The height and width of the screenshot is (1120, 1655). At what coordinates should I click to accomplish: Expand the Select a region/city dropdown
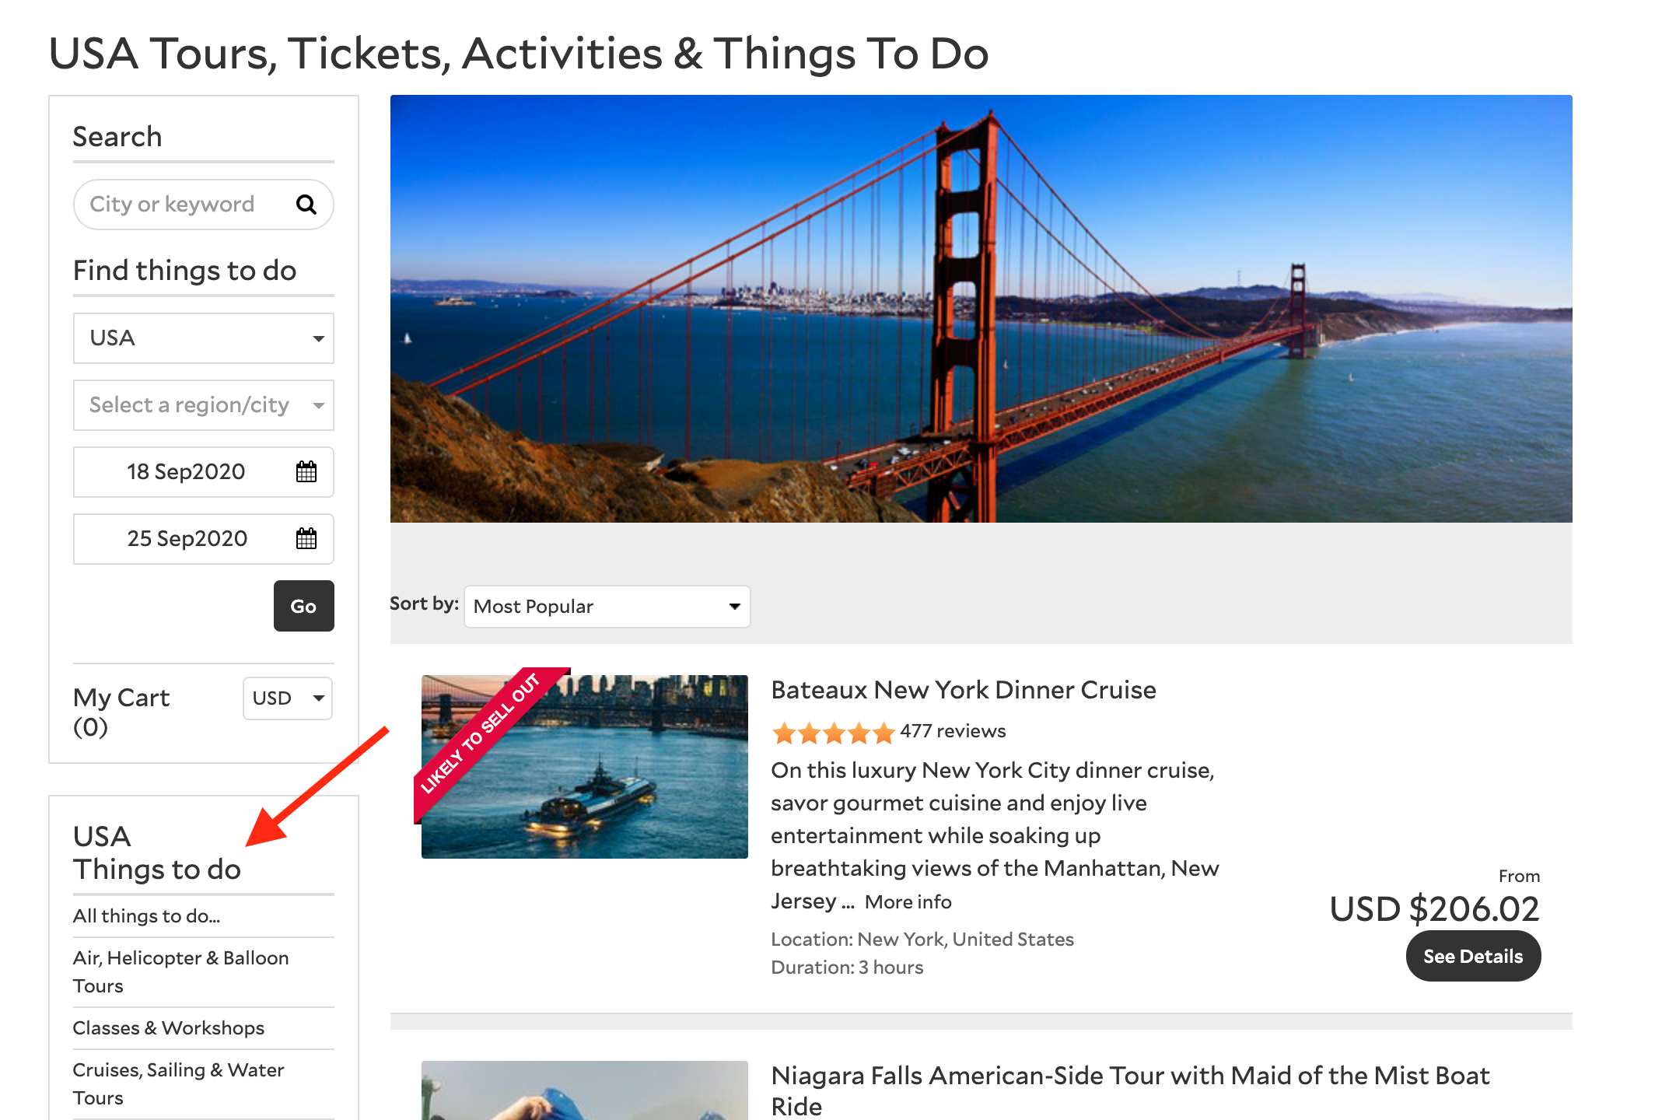point(204,405)
